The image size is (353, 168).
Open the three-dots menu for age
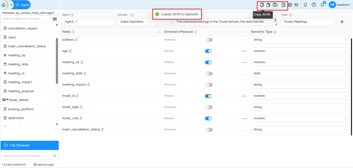click(x=244, y=51)
